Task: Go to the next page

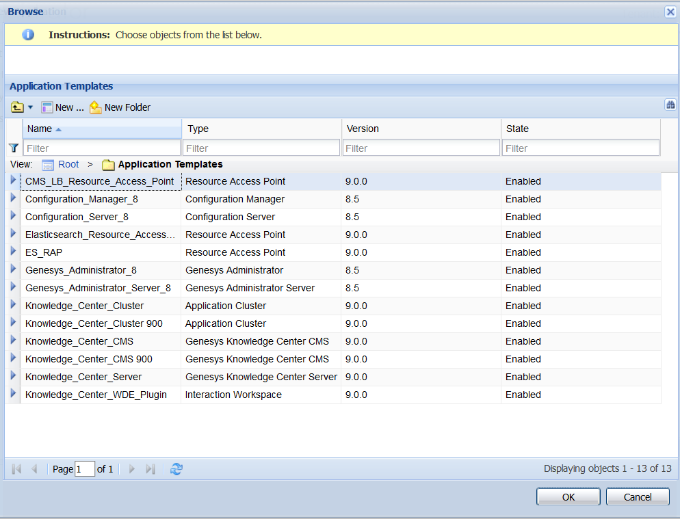Action: click(132, 468)
